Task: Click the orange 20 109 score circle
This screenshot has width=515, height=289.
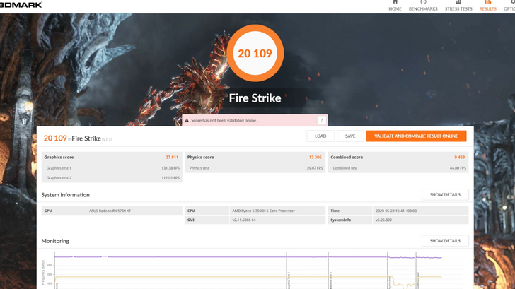Action: (x=255, y=54)
